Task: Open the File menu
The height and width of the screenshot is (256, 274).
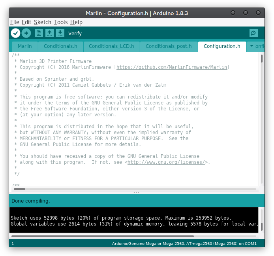Action: point(15,22)
